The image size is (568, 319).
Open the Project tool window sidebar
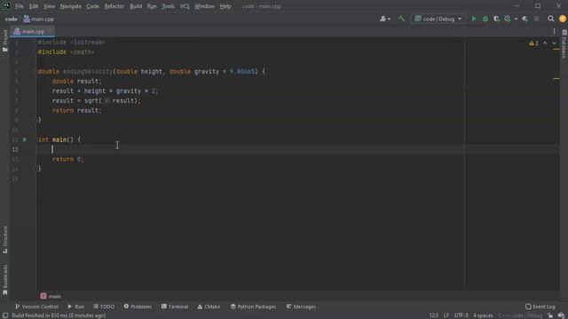coord(4,41)
